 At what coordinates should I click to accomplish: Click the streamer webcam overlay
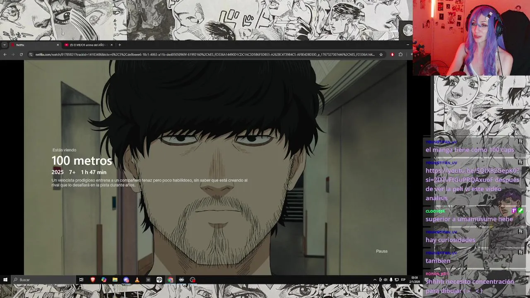click(471, 38)
